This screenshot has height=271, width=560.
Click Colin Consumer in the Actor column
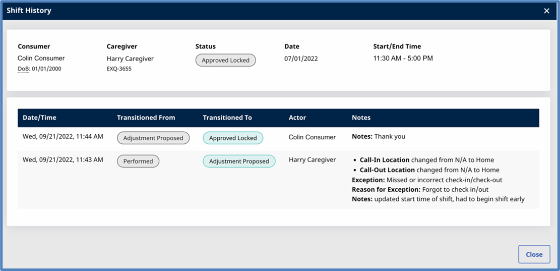312,137
